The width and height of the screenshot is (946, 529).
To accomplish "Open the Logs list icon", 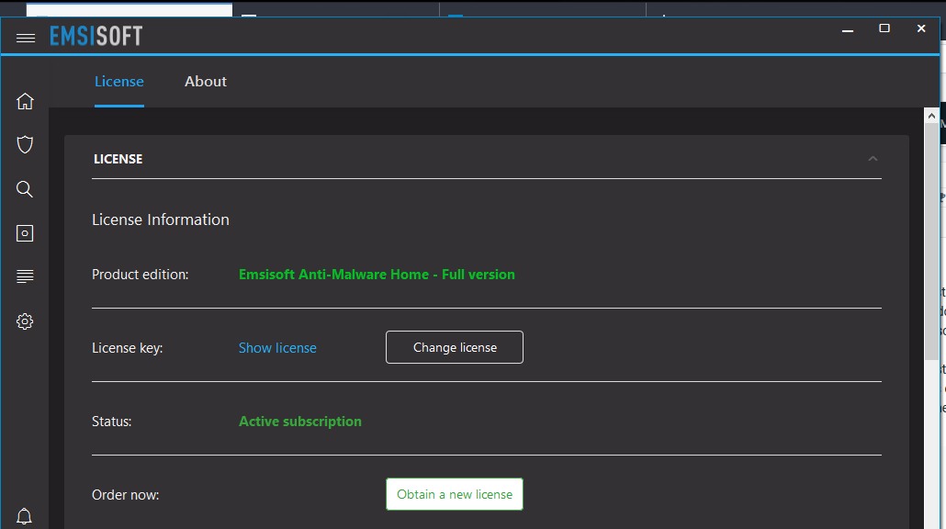I will coord(25,276).
